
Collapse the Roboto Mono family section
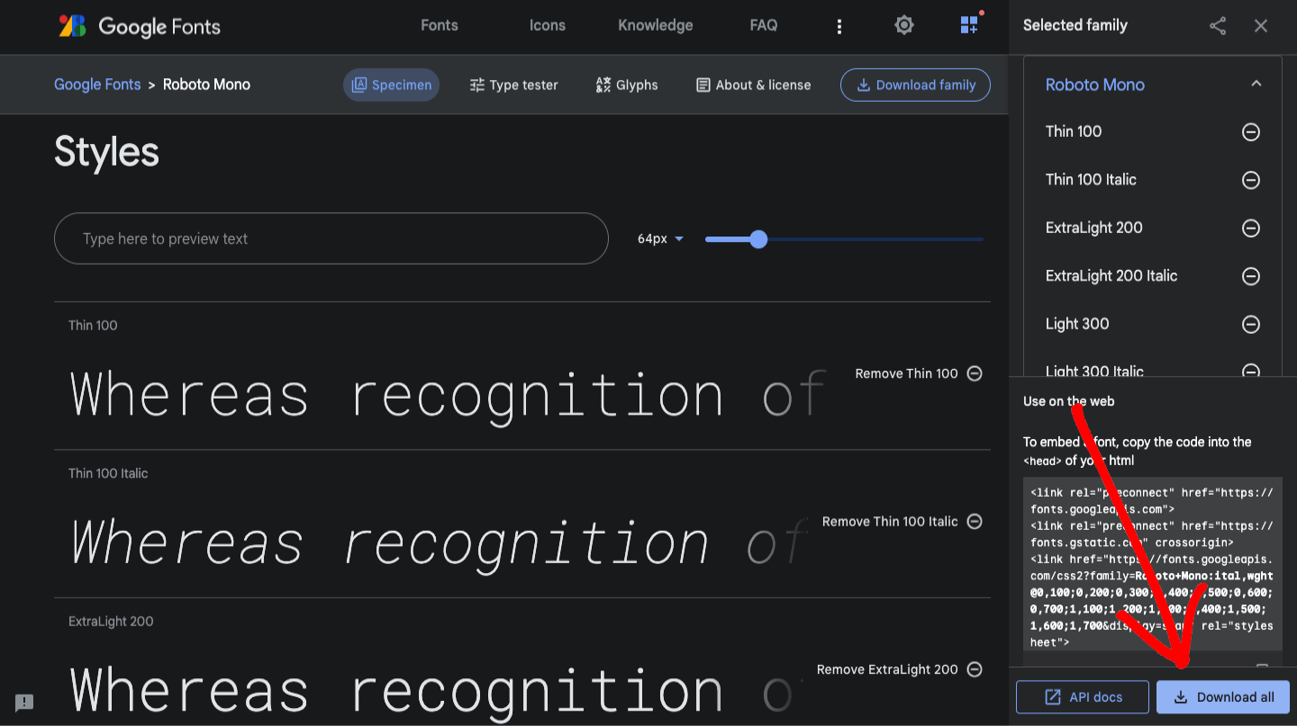[x=1256, y=85]
